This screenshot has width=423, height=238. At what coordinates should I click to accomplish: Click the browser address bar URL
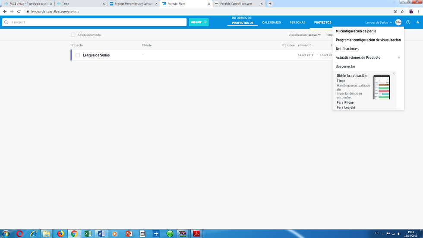(x=55, y=11)
